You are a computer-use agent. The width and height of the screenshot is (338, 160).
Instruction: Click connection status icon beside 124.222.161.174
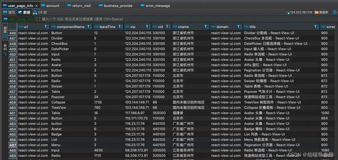click(288, 13)
